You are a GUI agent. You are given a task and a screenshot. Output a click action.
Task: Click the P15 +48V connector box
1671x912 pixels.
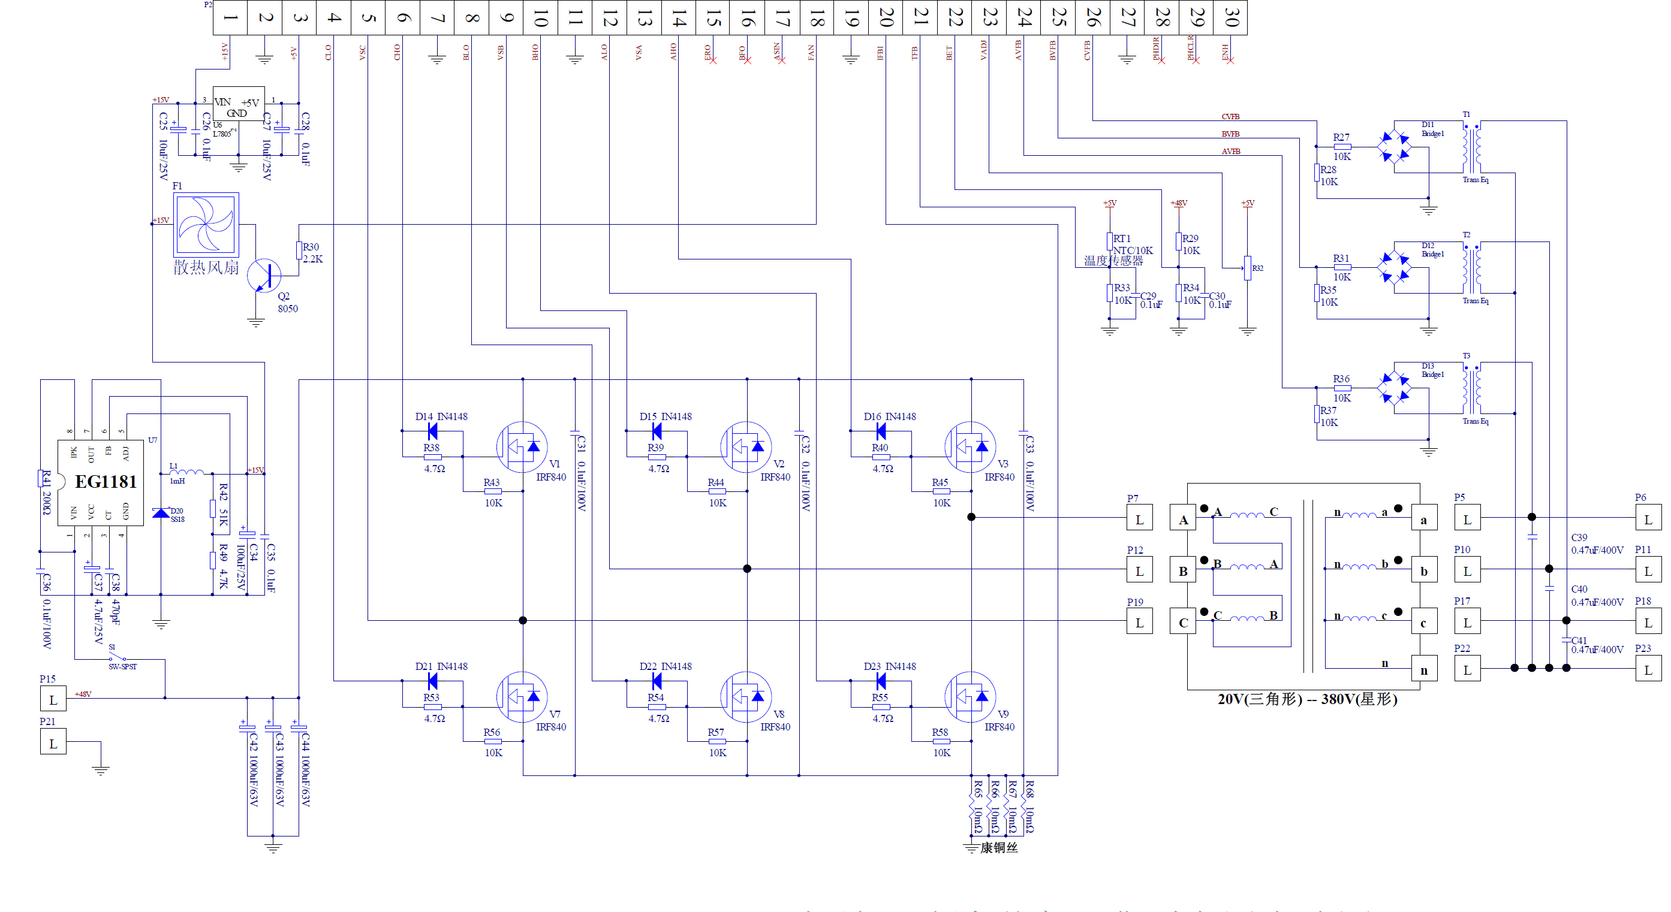click(x=53, y=699)
